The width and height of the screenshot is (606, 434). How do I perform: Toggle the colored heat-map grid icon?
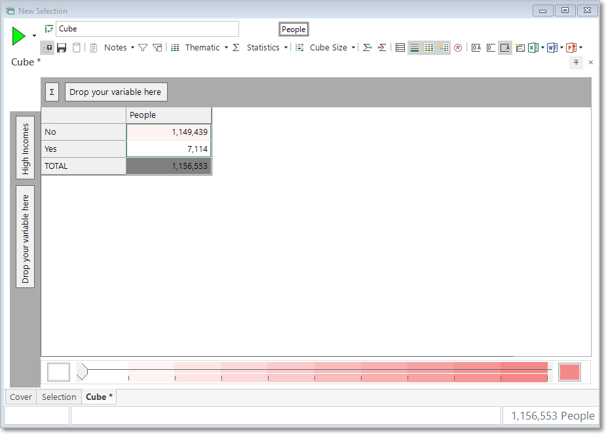coord(429,48)
